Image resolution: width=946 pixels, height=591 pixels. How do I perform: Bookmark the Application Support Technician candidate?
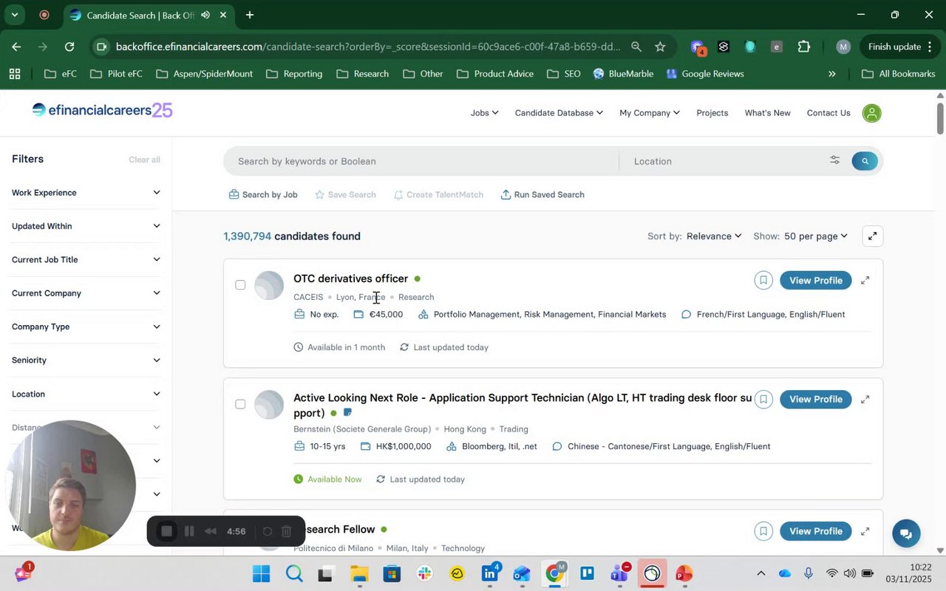(763, 399)
